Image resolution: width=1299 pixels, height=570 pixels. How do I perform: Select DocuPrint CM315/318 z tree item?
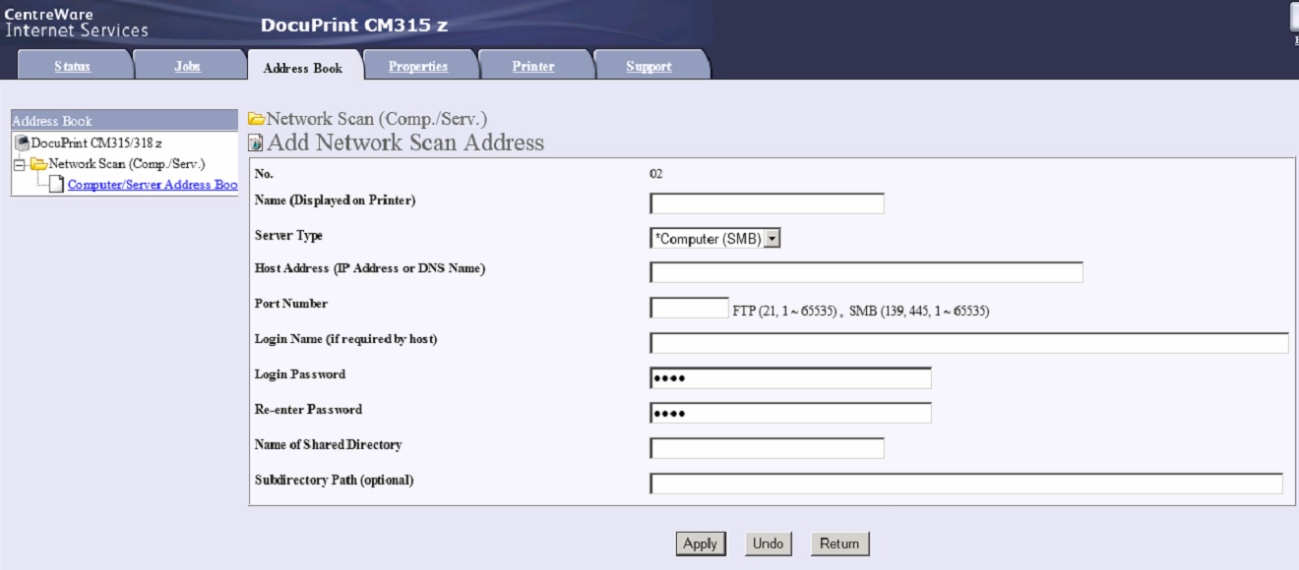tap(96, 143)
